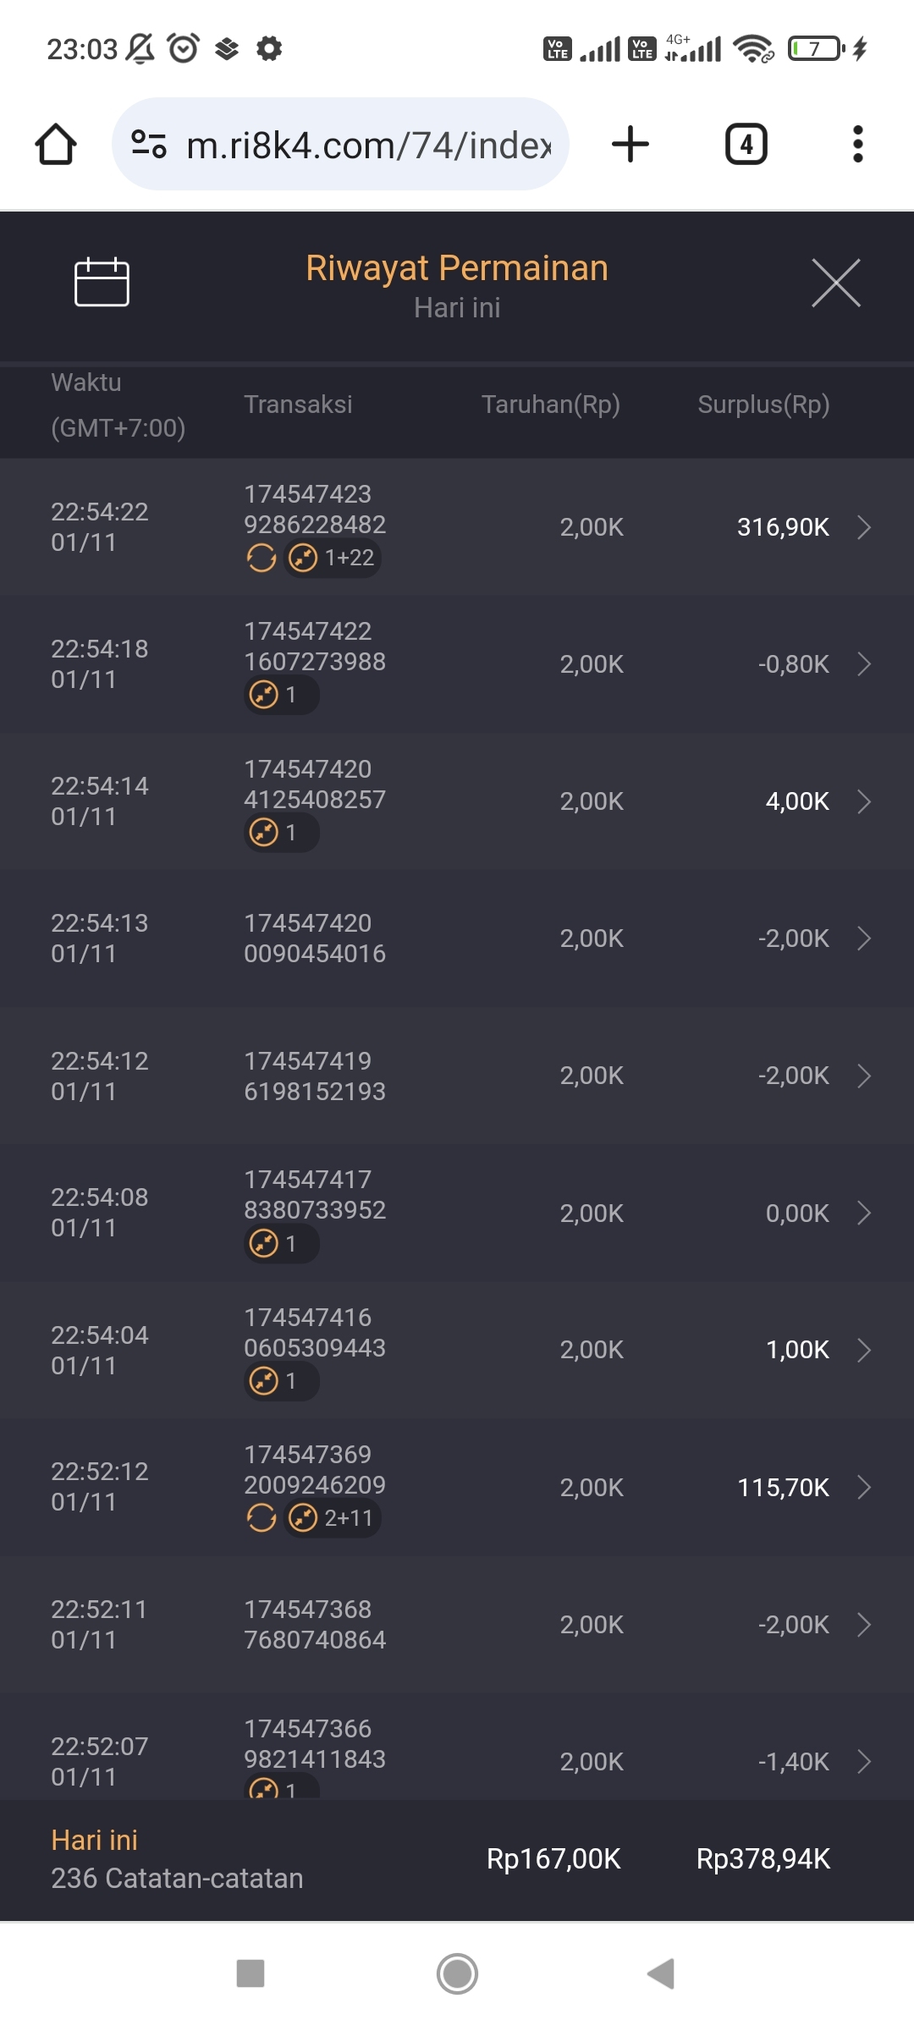This screenshot has width=914, height=2031.
Task: Open a new browser tab
Action: coord(630,144)
